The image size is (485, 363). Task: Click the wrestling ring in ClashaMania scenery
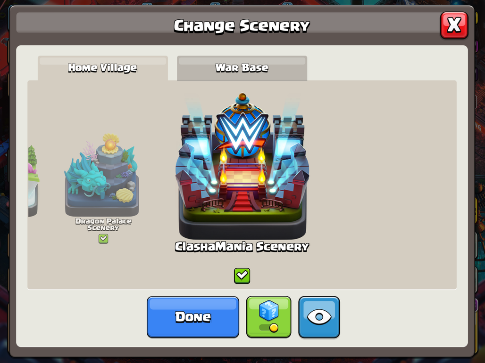[x=242, y=176]
